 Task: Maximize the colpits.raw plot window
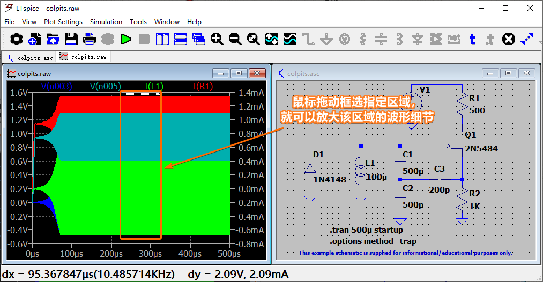[x=239, y=73]
